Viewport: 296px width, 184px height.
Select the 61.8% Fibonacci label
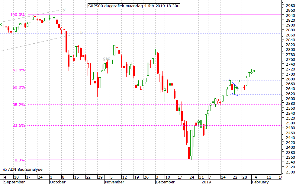(x=19, y=70)
